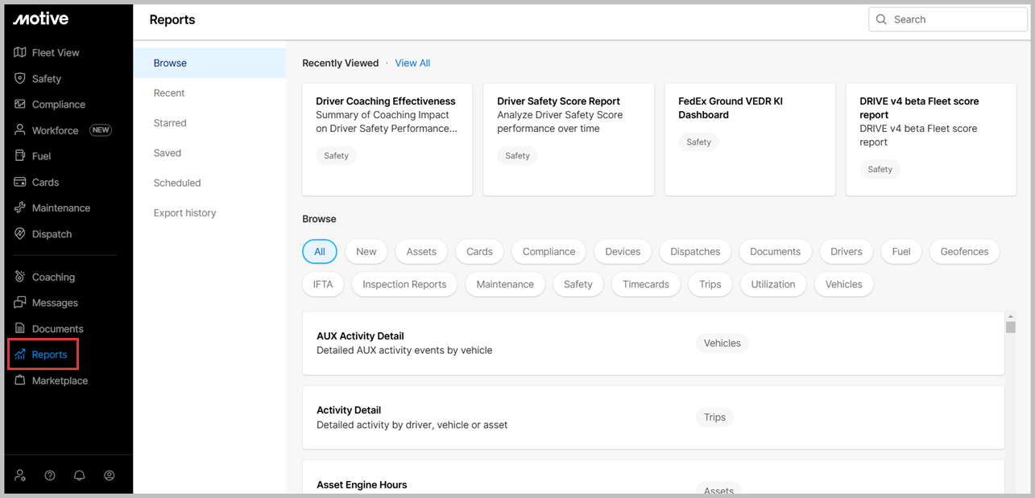1035x498 pixels.
Task: Open the AUX Activity Detail report
Action: pos(360,336)
